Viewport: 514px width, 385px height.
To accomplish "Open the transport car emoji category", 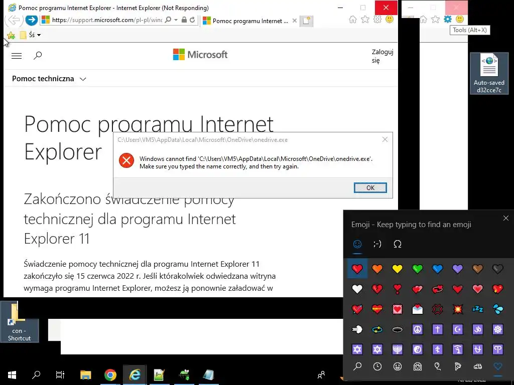I will pyautogui.click(x=478, y=366).
